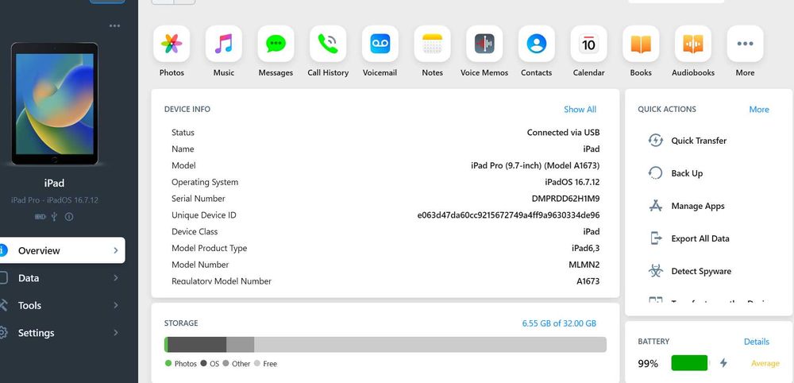
Task: Expand the Settings chevron arrow
Action: tap(116, 333)
